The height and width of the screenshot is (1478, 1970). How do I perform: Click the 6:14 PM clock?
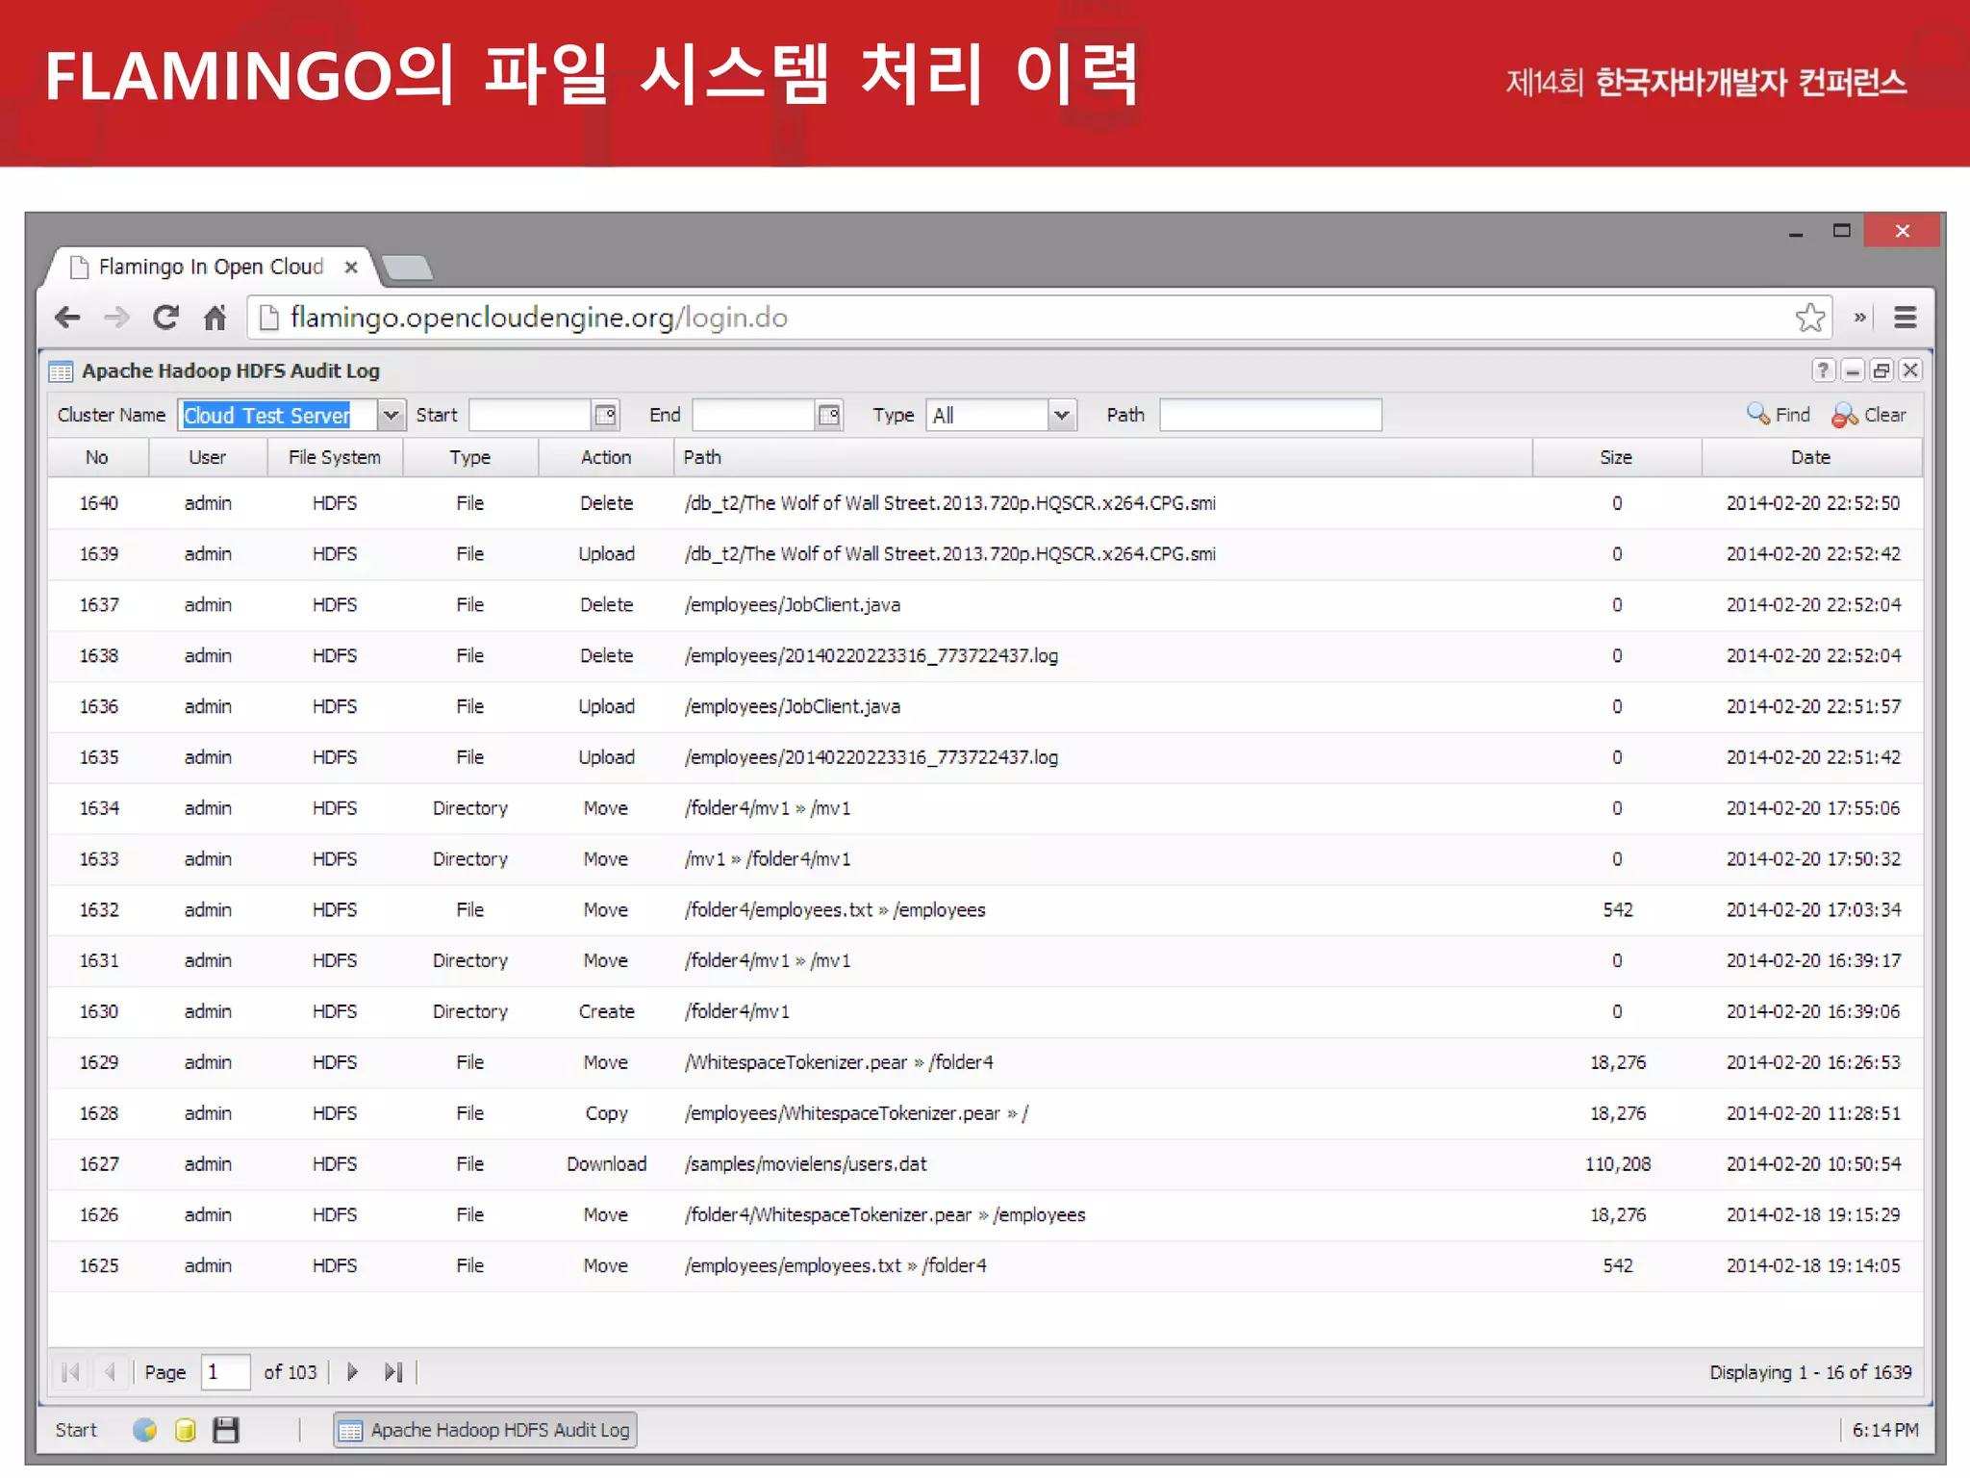(1885, 1431)
